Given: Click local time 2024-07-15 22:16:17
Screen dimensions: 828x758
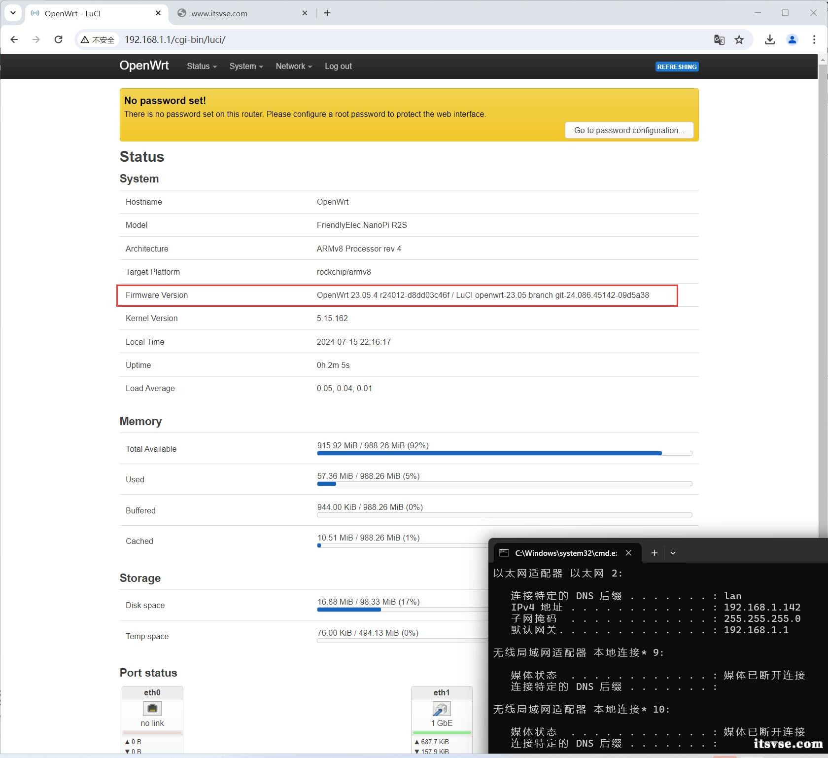Looking at the screenshot, I should (x=354, y=342).
